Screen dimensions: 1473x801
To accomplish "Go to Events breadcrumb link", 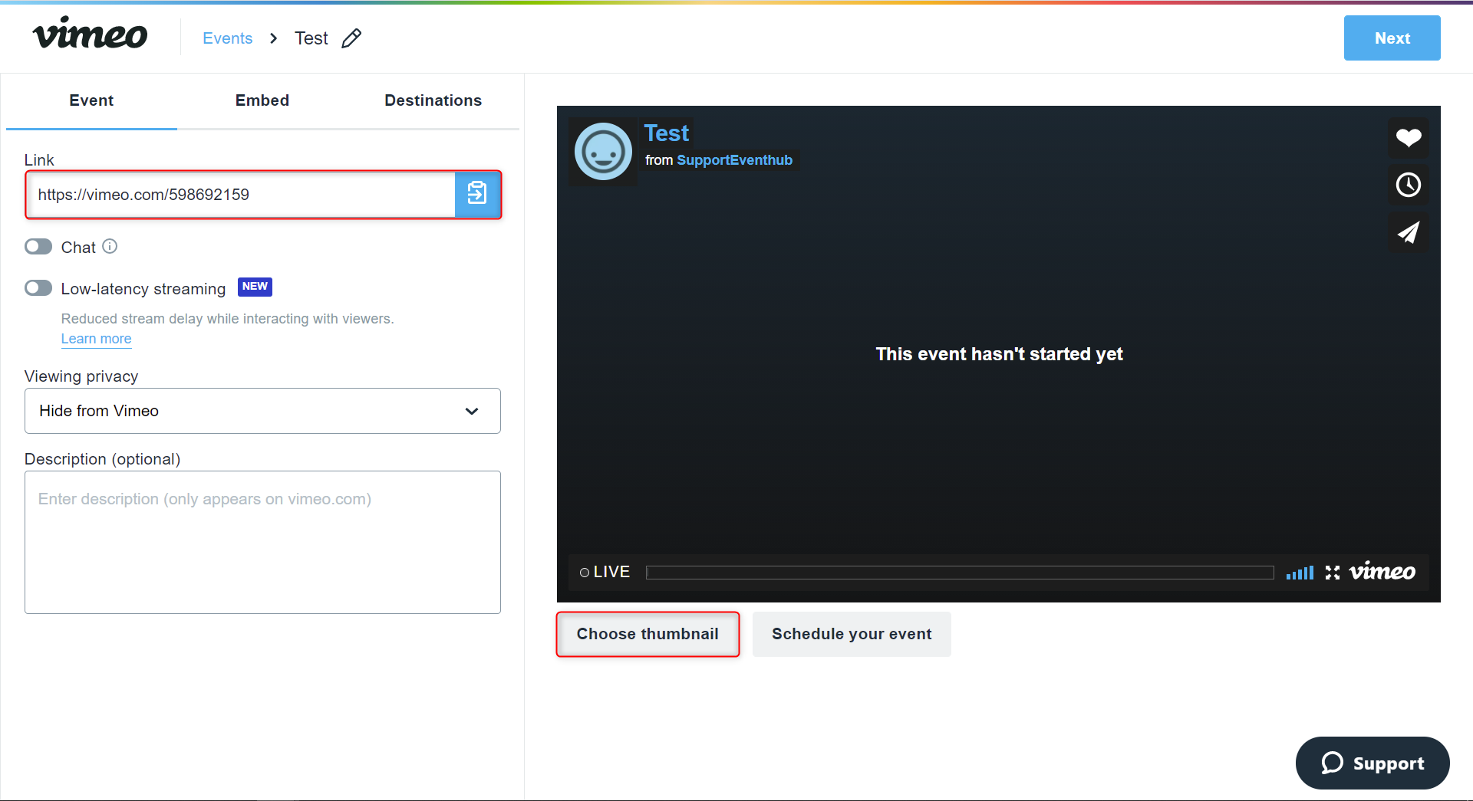I will tap(228, 38).
